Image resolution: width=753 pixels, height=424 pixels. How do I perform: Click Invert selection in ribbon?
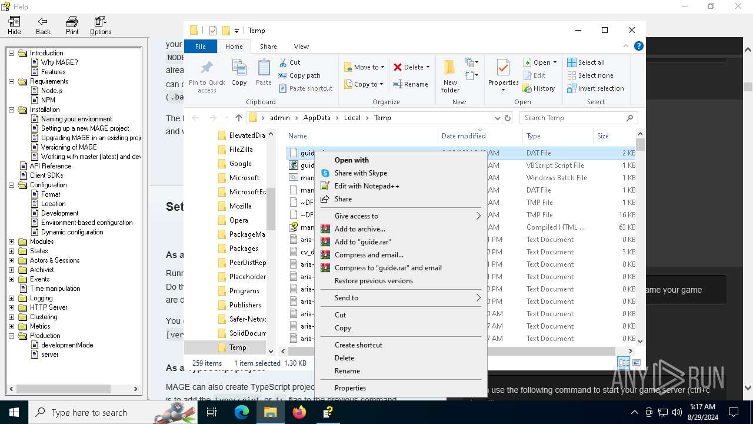coord(595,88)
